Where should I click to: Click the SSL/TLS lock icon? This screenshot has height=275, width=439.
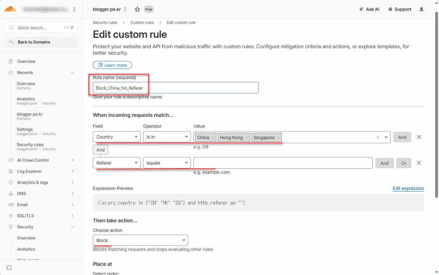coord(11,216)
